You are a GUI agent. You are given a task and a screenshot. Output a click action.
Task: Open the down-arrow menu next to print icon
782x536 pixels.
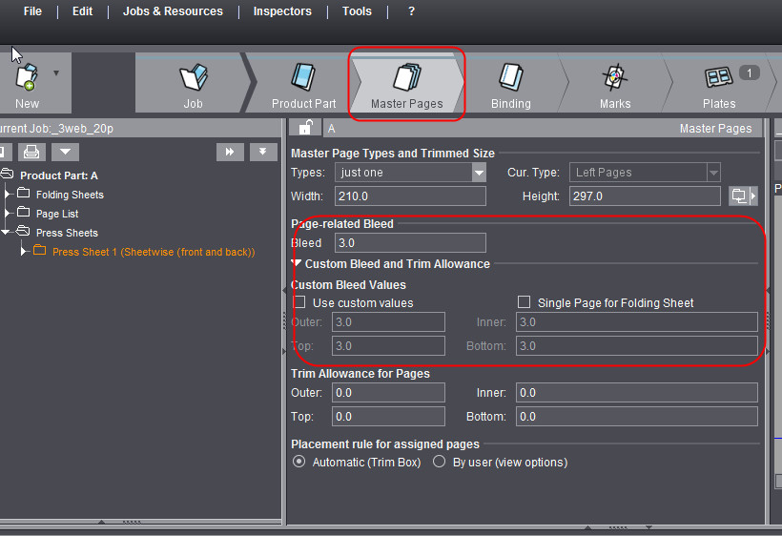66,152
